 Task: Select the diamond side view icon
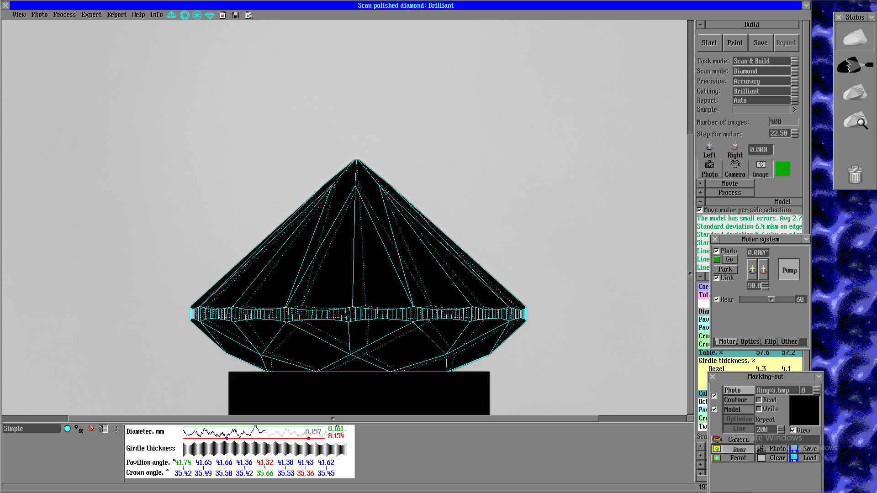(x=171, y=15)
